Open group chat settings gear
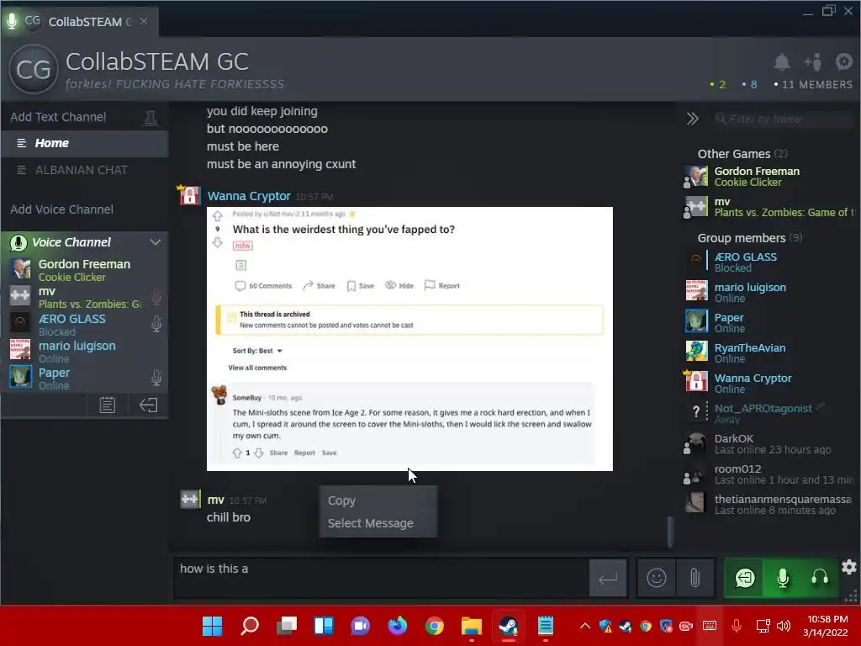 pyautogui.click(x=844, y=61)
